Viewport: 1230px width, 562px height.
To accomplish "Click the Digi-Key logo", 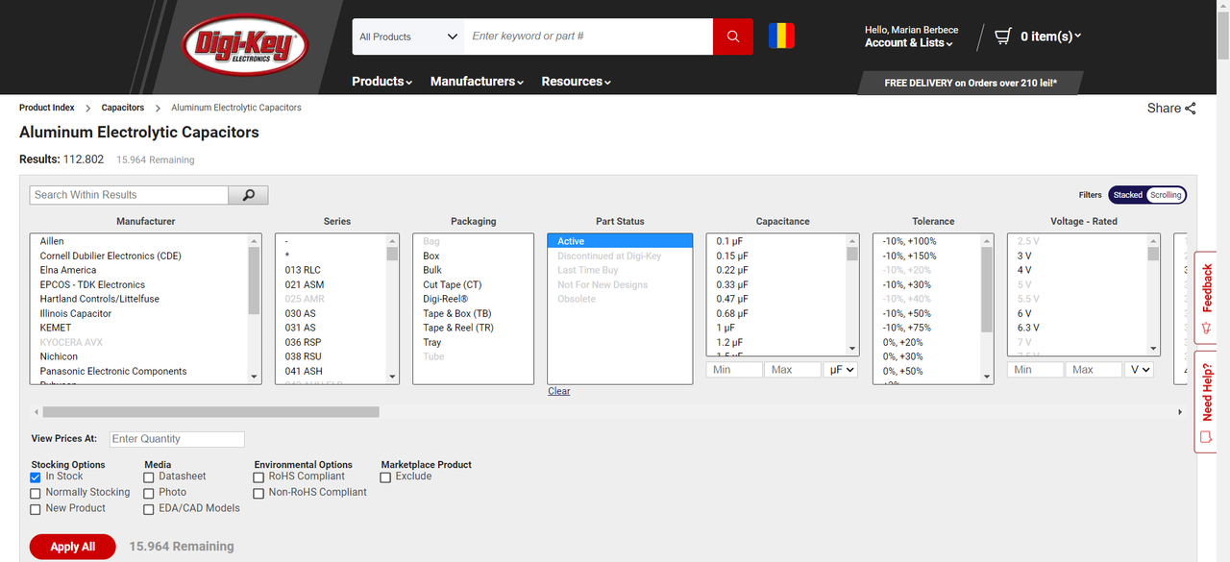I will (x=244, y=44).
